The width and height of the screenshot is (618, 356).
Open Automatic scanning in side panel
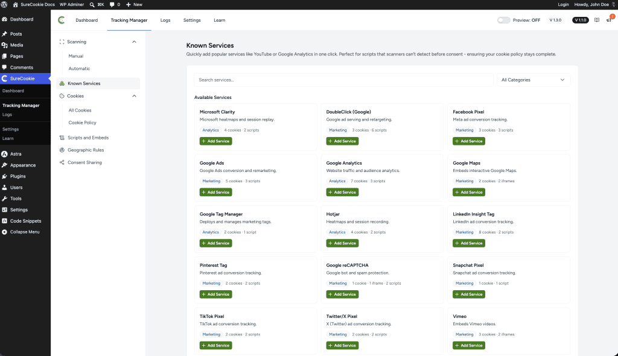click(x=79, y=69)
